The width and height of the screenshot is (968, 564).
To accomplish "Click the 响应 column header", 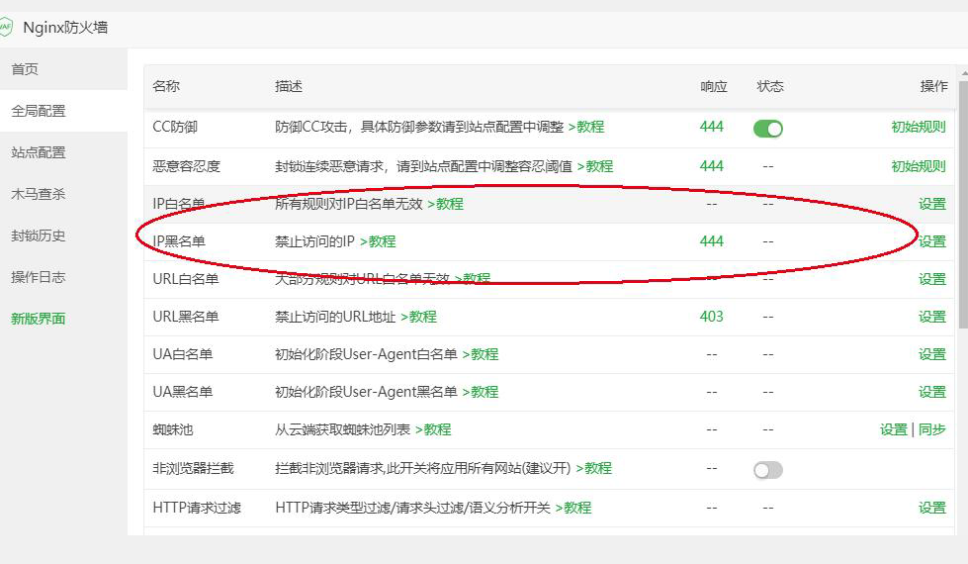I will (714, 86).
